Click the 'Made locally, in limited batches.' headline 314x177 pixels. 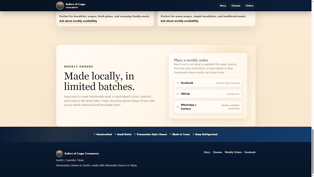[x=99, y=81]
